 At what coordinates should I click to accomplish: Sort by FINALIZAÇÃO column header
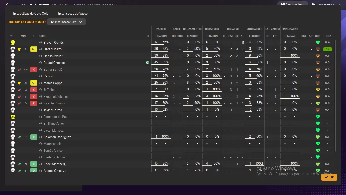coord(290,29)
